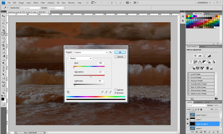Click the Hue value field
Viewport: 223px width, 134px height.
click(100, 63)
